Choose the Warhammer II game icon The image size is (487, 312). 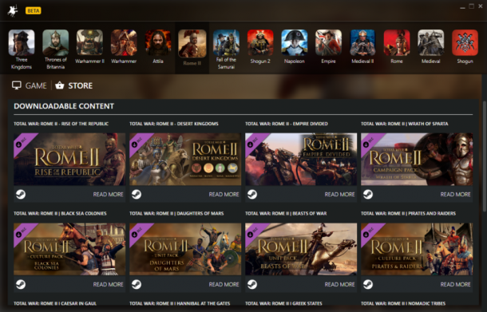89,43
